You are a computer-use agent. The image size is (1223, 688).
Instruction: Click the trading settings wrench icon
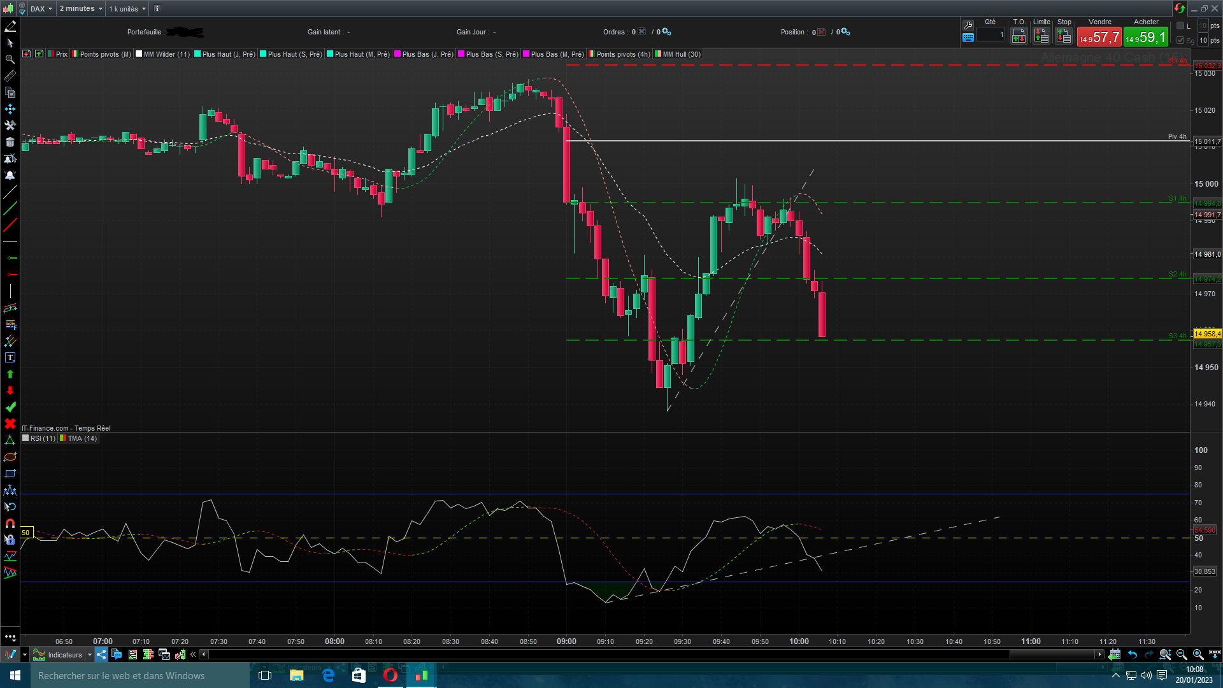click(968, 25)
